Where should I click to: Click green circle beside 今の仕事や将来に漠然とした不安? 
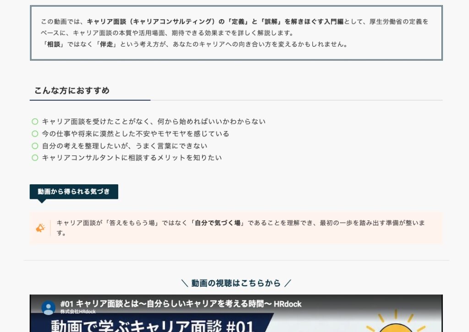point(35,134)
